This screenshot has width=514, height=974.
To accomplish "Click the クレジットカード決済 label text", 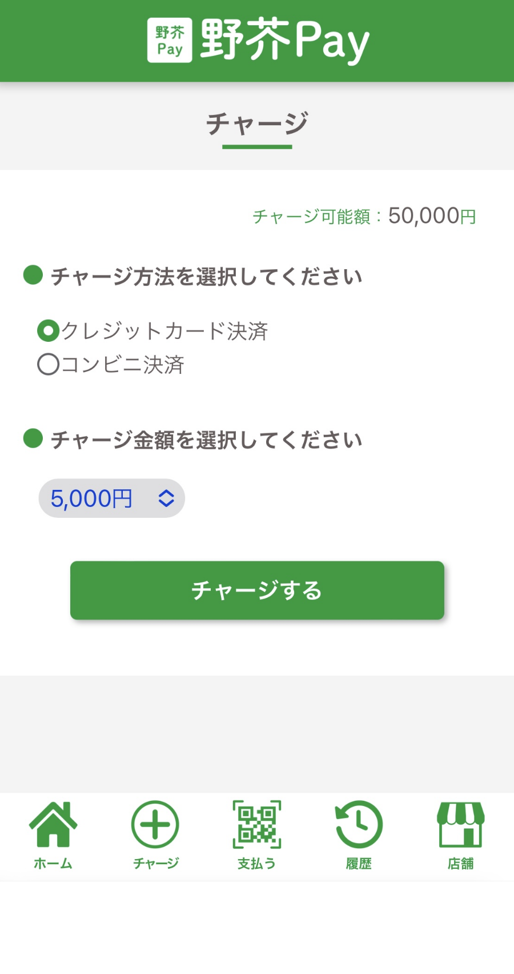I will point(164,331).
